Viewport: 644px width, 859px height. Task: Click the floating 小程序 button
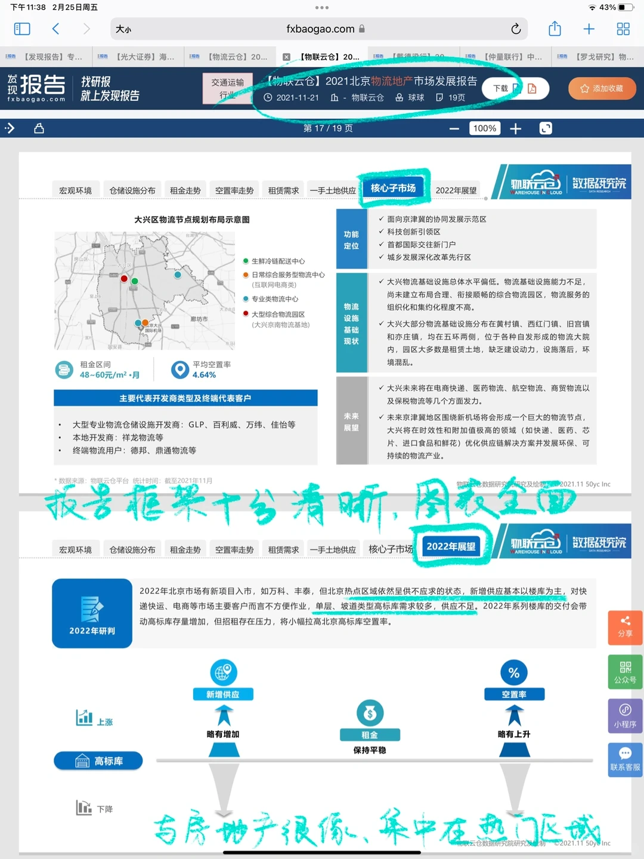pos(625,716)
